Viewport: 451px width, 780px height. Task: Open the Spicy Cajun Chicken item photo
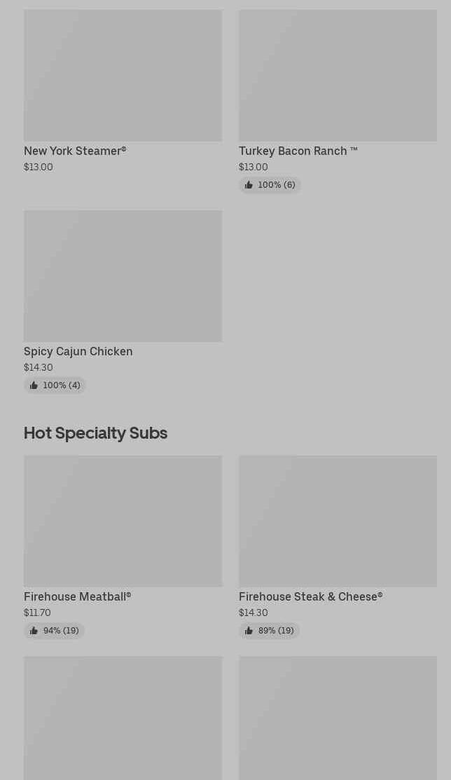(123, 276)
